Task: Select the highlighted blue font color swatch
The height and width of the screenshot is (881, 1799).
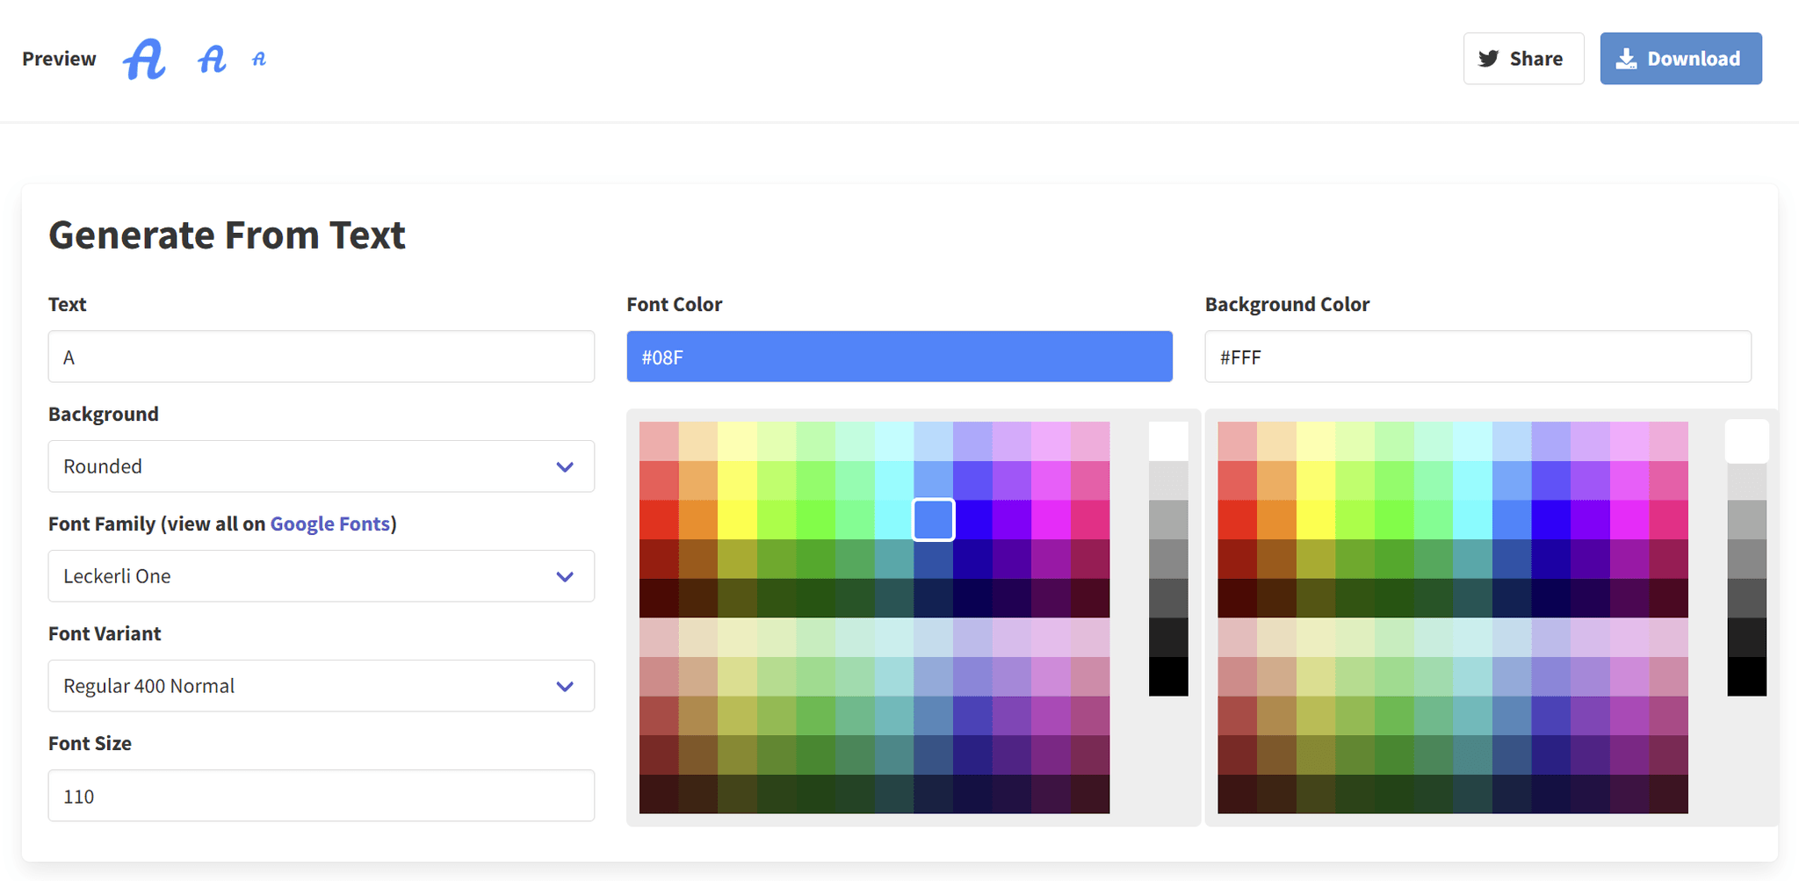Action: [x=933, y=519]
